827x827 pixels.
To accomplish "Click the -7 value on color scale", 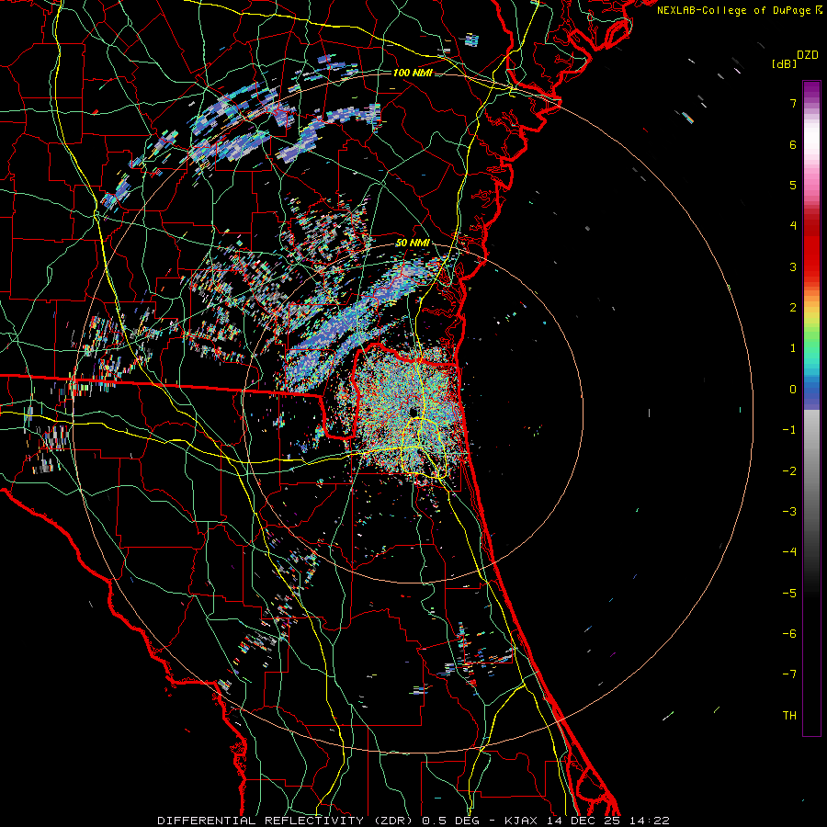I will (789, 674).
